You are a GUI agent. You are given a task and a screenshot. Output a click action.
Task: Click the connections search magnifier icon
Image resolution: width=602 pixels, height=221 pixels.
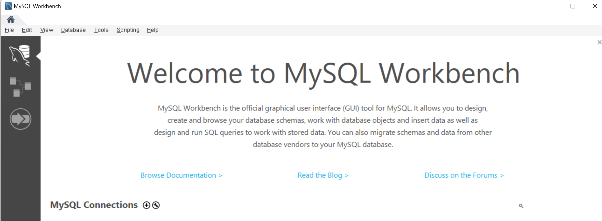521,206
